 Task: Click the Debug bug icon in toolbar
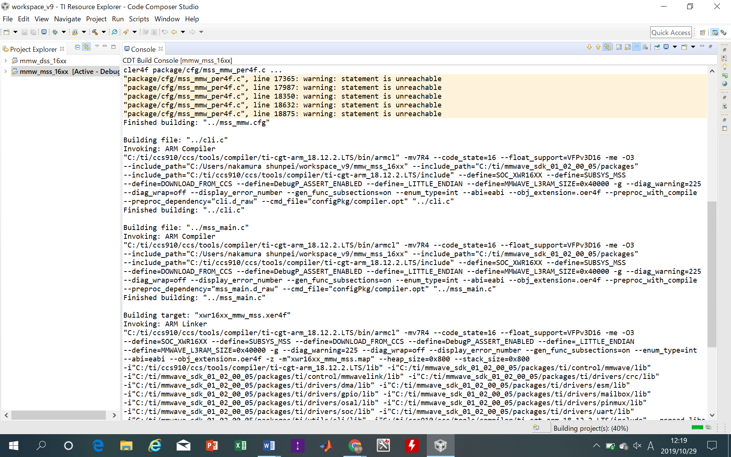point(55,32)
